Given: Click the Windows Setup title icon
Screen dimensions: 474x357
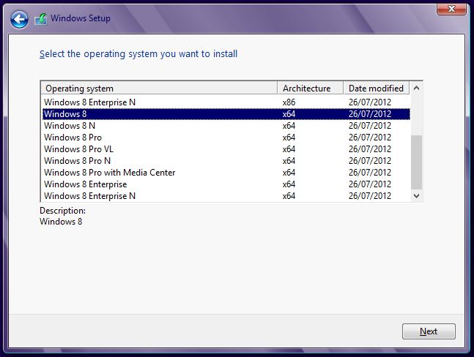Looking at the screenshot, I should pos(41,19).
